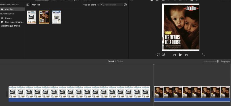Screen dimensions: 231x106
Task: Select the highlighted Libération cover thumbnail in the browser
Action: [44, 17]
